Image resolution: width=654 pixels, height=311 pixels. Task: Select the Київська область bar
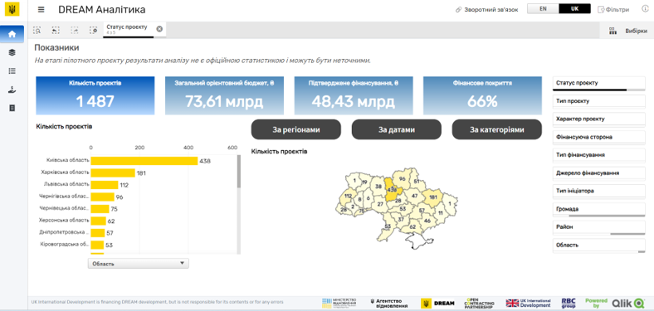click(144, 161)
